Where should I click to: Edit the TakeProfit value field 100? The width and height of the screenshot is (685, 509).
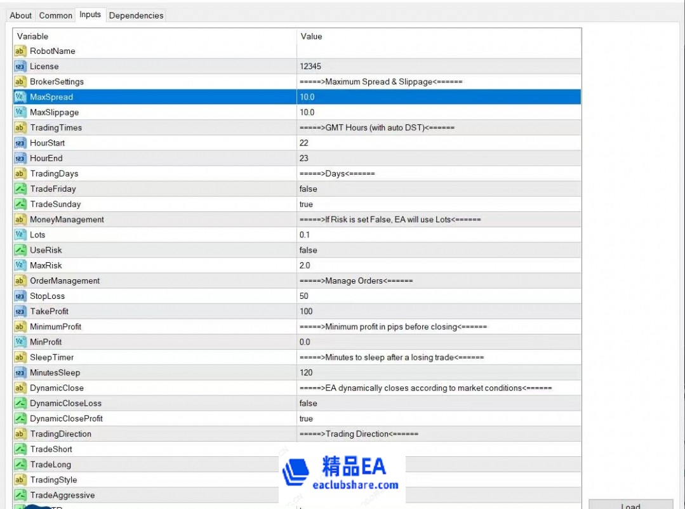[x=307, y=312]
